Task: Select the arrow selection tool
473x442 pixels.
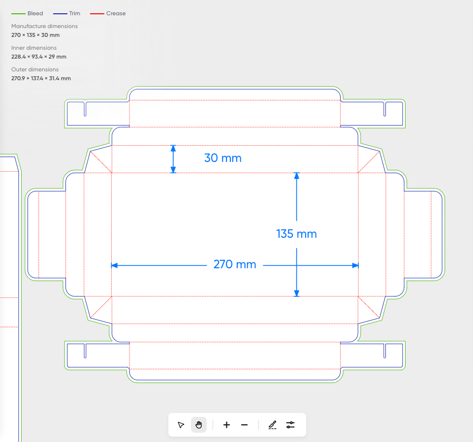Action: (181, 425)
